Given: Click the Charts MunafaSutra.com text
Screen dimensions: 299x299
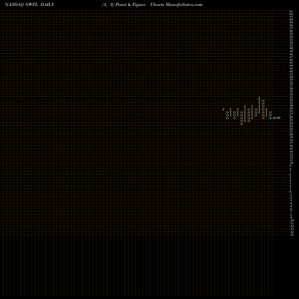Looking at the screenshot, I should [176, 5].
